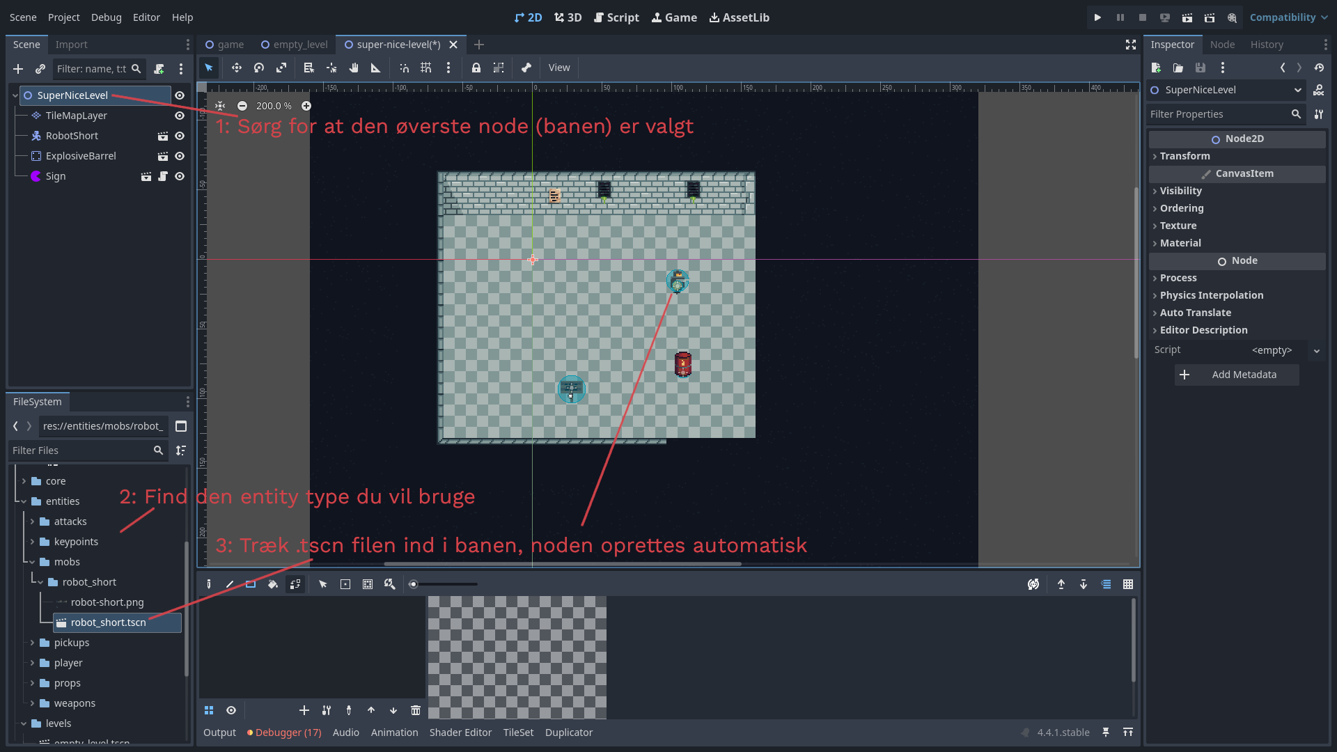Toggle visibility of the Sign node

(180, 176)
